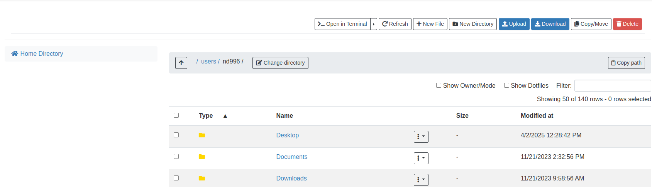Click the Upload button
Image resolution: width=652 pixels, height=187 pixels.
[514, 24]
